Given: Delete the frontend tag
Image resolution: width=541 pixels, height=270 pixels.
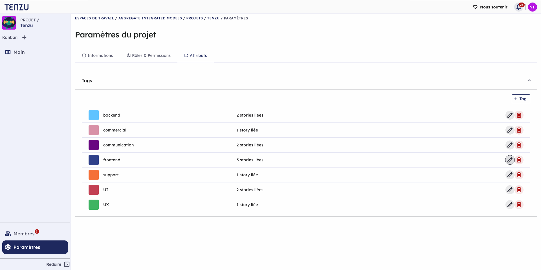Looking at the screenshot, I should click(x=519, y=160).
